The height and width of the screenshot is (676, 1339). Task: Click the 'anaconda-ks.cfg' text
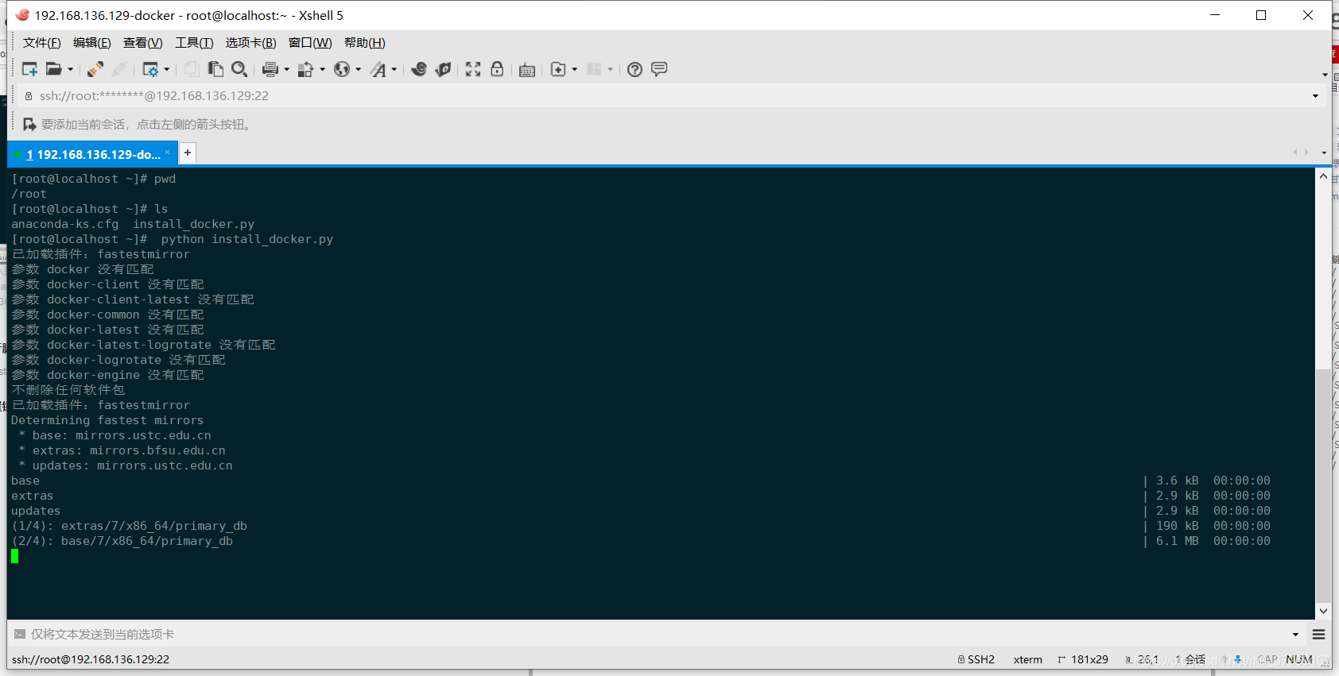64,224
